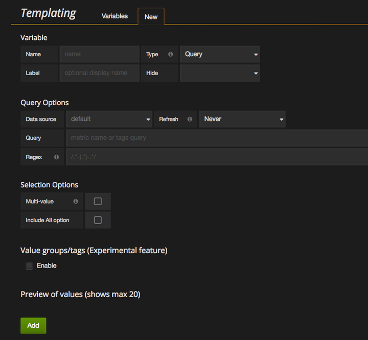Click the variable Name input field
The width and height of the screenshot is (368, 340).
[x=99, y=54]
